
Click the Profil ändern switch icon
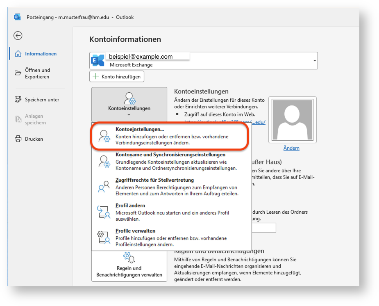pos(104,212)
